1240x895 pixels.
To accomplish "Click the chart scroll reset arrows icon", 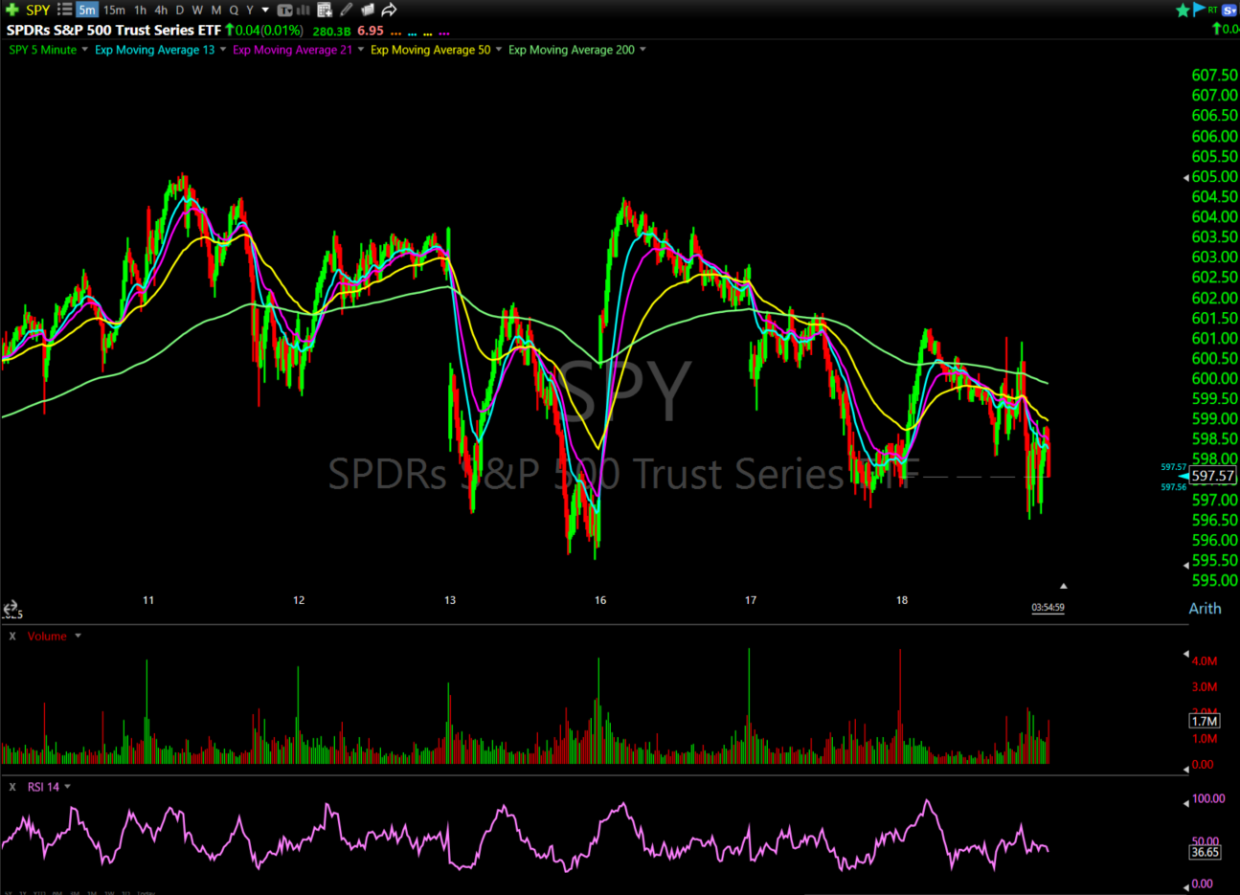I will [x=11, y=608].
